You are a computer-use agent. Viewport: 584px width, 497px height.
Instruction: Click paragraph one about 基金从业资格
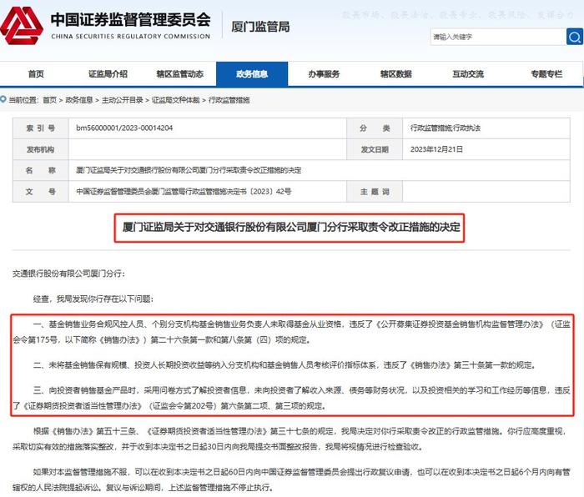pos(292,332)
